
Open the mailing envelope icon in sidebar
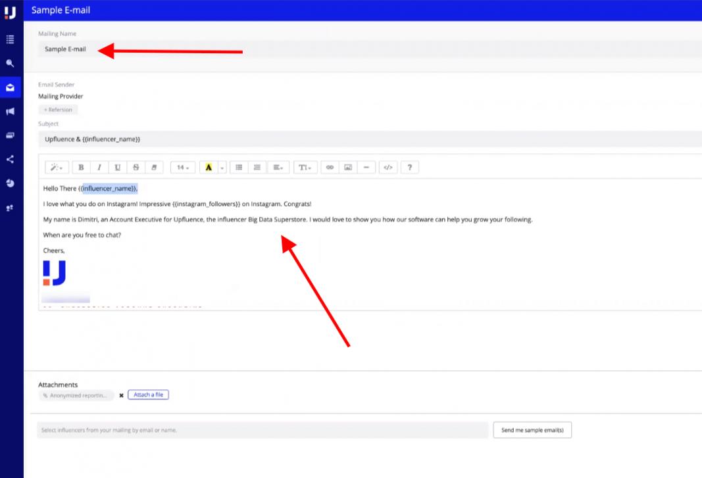click(10, 87)
